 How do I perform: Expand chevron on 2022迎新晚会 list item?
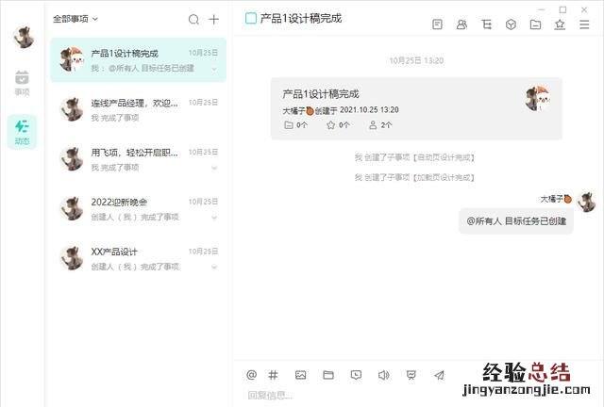pos(214,218)
